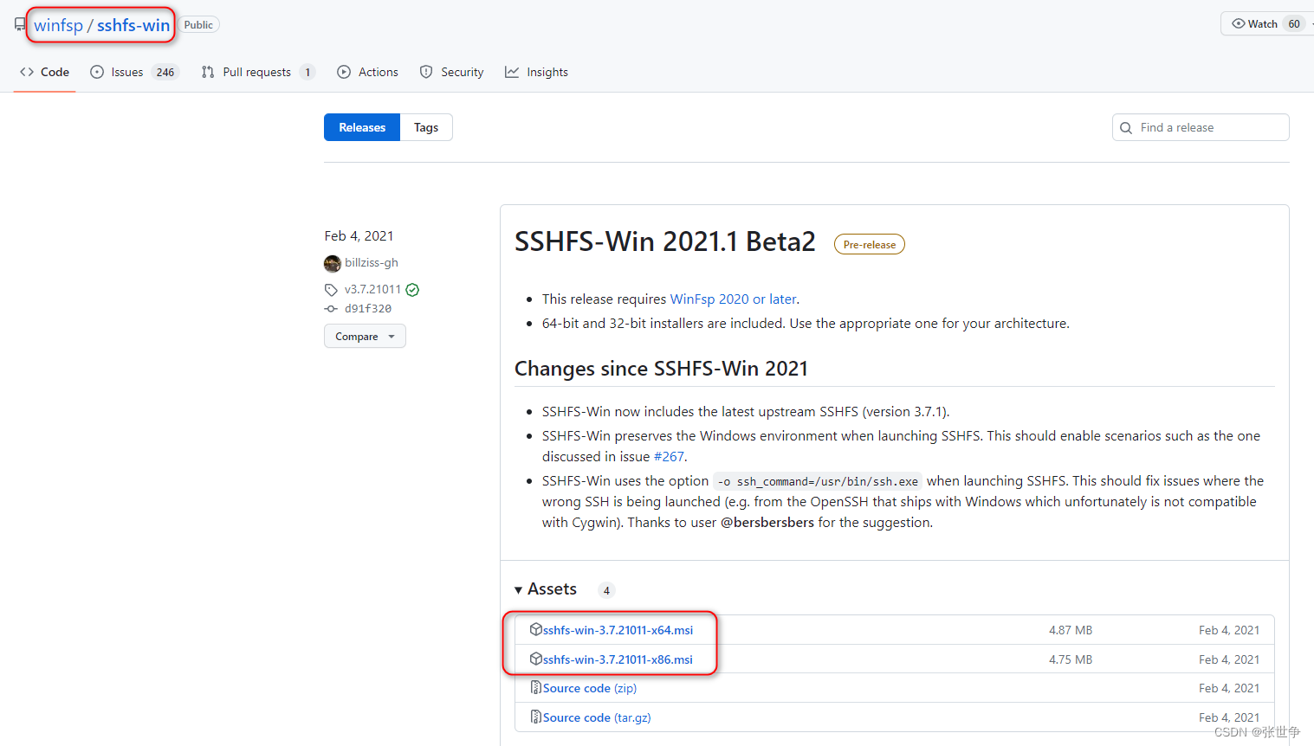Click the Issues circle icon
1314x746 pixels.
pos(97,72)
